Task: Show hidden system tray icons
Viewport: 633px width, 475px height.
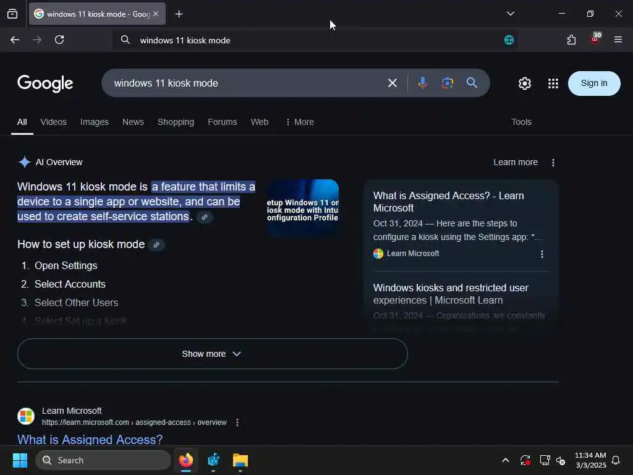Action: tap(505, 460)
